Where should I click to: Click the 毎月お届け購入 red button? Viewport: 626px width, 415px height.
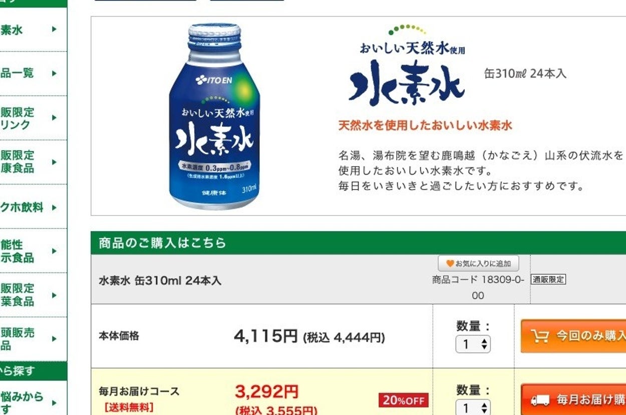(573, 399)
